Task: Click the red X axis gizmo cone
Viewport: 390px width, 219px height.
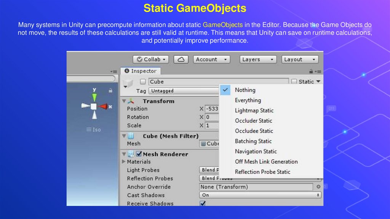Action: 103,106
